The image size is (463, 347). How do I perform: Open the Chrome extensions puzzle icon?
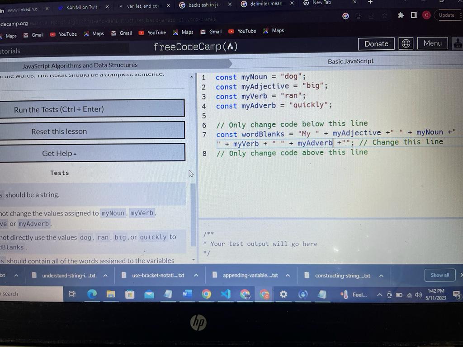[x=401, y=15]
